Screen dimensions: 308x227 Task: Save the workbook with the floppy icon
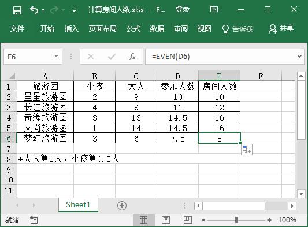click(17, 10)
